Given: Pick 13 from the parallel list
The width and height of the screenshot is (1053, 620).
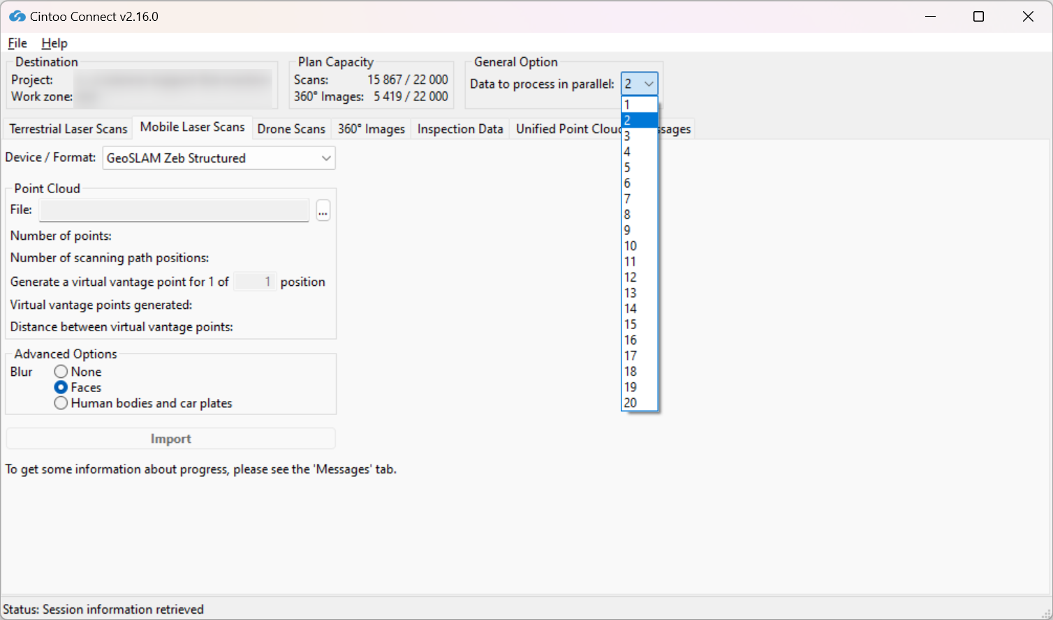Looking at the screenshot, I should [640, 293].
